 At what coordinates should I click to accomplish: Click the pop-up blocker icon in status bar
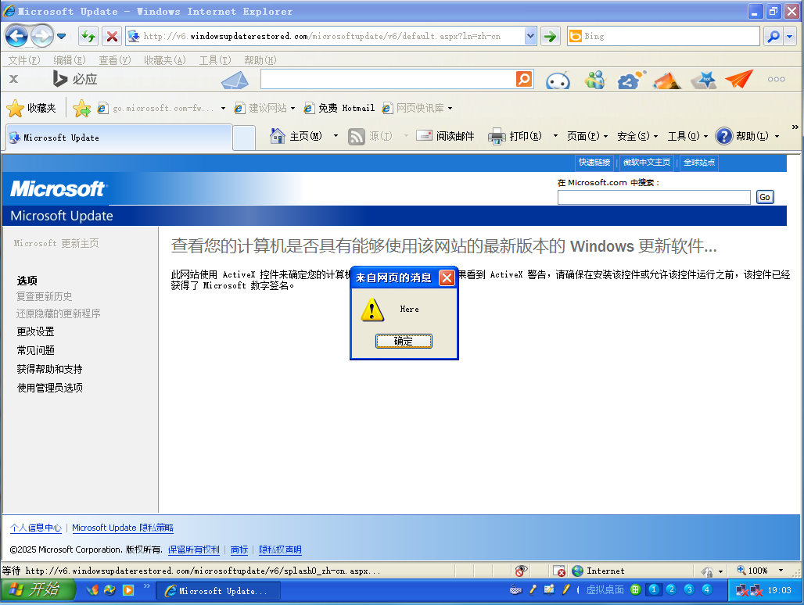coord(559,571)
